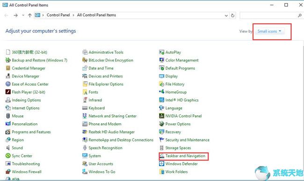The image size is (304, 181).
Task: Open Power Options
Action: (x=178, y=124)
